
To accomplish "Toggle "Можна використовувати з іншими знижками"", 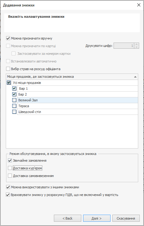I will pyautogui.click(x=8, y=187).
